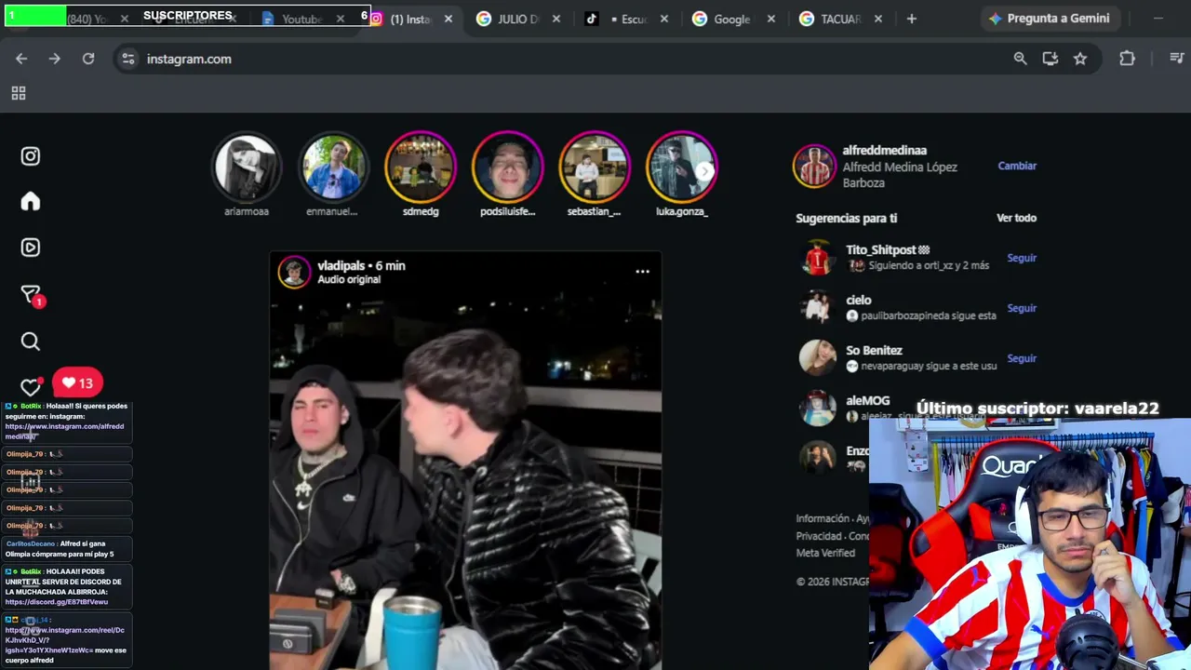The width and height of the screenshot is (1191, 670).
Task: Open aleMOG suggested profile
Action: pos(868,400)
